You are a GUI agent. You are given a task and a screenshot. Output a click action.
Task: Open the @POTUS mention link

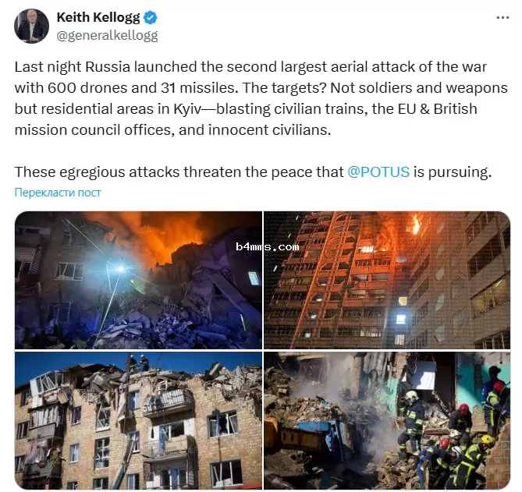(378, 172)
